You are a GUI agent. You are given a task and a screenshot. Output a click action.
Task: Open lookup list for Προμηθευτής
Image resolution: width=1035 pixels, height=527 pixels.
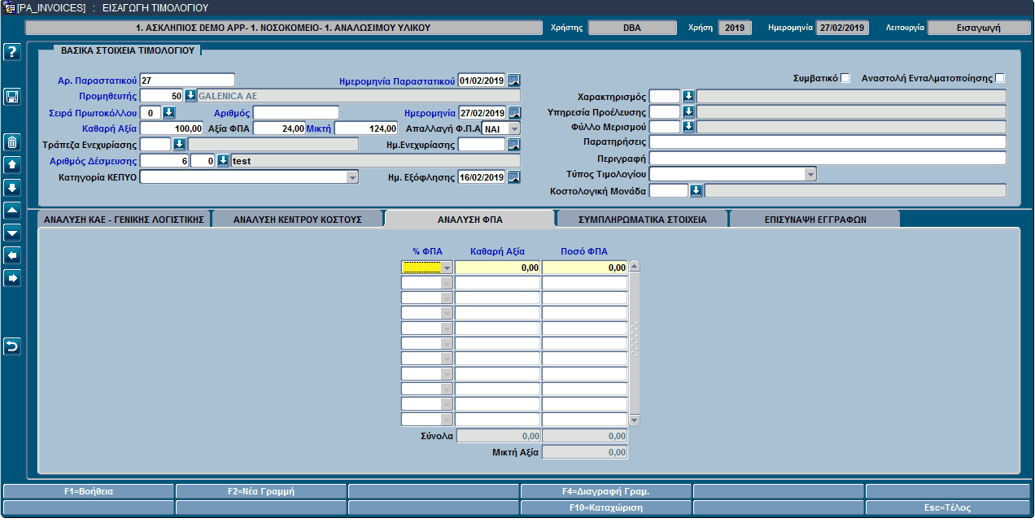[x=190, y=96]
